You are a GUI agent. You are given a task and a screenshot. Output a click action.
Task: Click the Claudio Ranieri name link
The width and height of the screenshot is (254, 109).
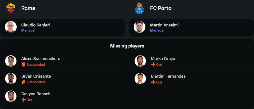[x=35, y=25]
